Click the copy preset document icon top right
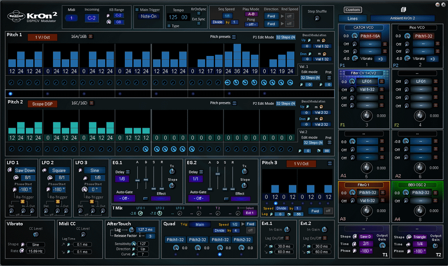 tap(403, 9)
